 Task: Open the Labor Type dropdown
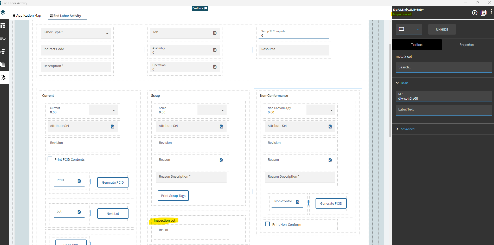[x=76, y=33]
